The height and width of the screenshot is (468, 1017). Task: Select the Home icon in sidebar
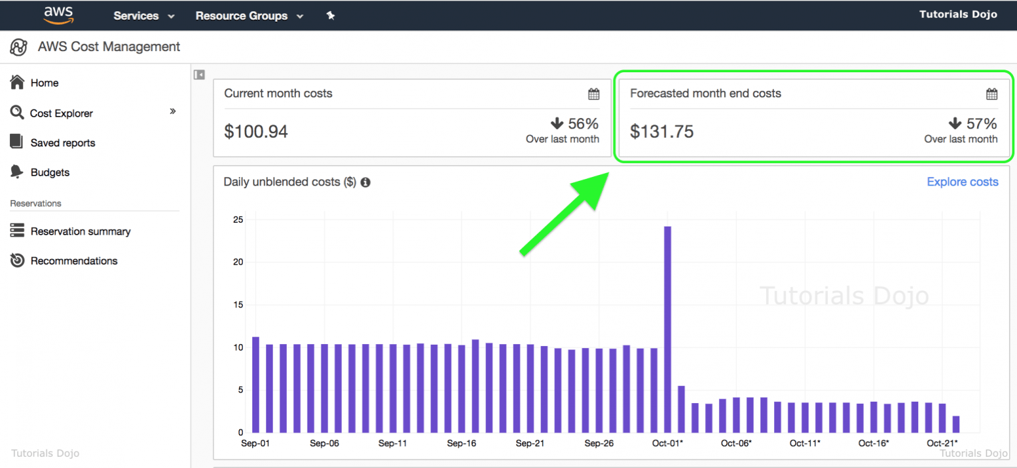16,82
